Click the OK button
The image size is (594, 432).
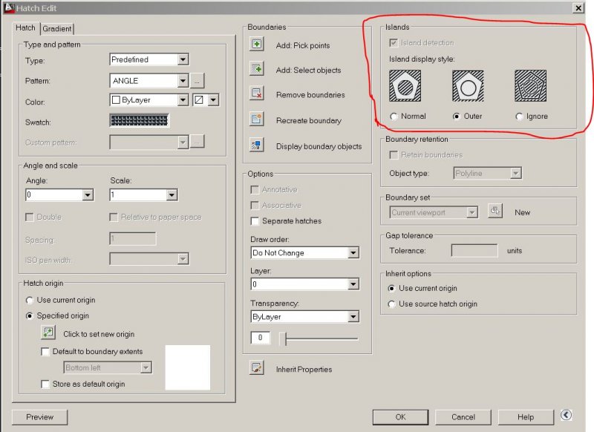coord(400,417)
